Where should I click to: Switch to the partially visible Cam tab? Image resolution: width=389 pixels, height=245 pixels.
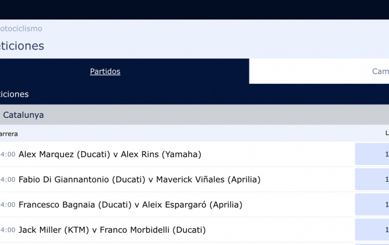coord(380,72)
